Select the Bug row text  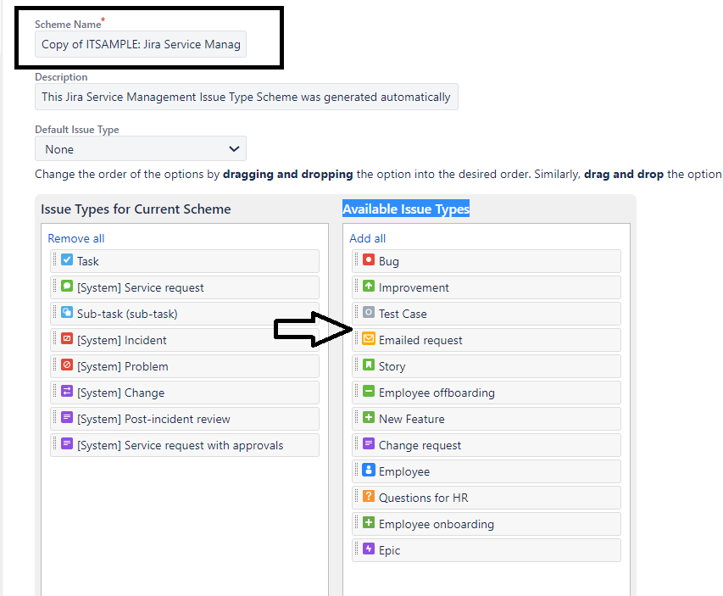pos(389,262)
